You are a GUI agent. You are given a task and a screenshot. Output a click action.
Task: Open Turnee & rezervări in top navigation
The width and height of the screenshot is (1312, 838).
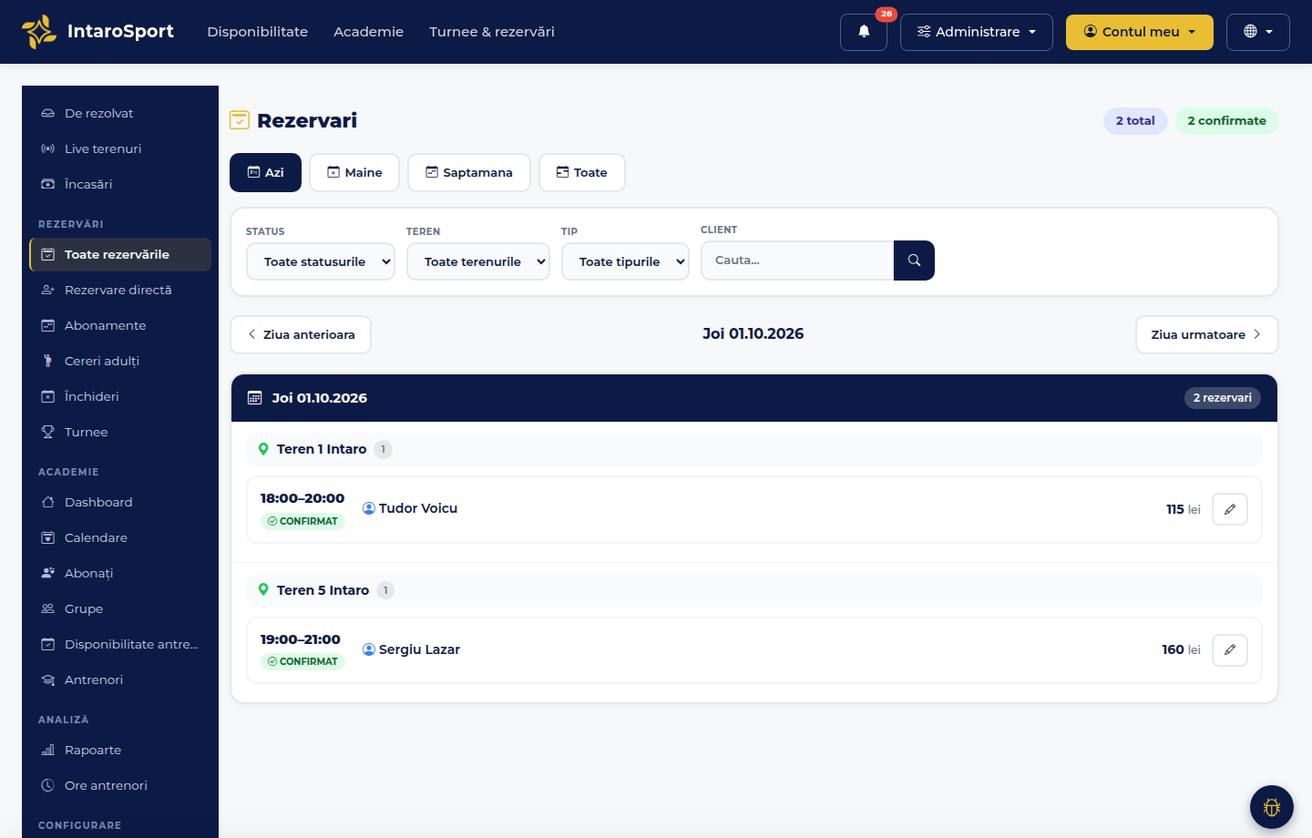[x=492, y=32]
